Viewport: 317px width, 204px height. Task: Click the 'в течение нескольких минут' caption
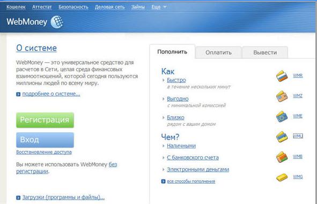tap(199, 87)
